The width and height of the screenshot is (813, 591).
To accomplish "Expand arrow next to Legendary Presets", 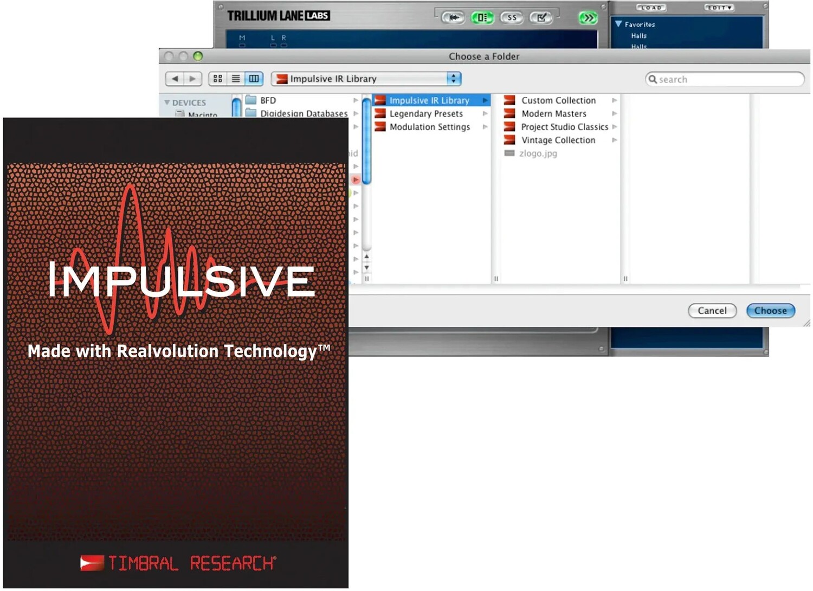I will click(x=485, y=113).
